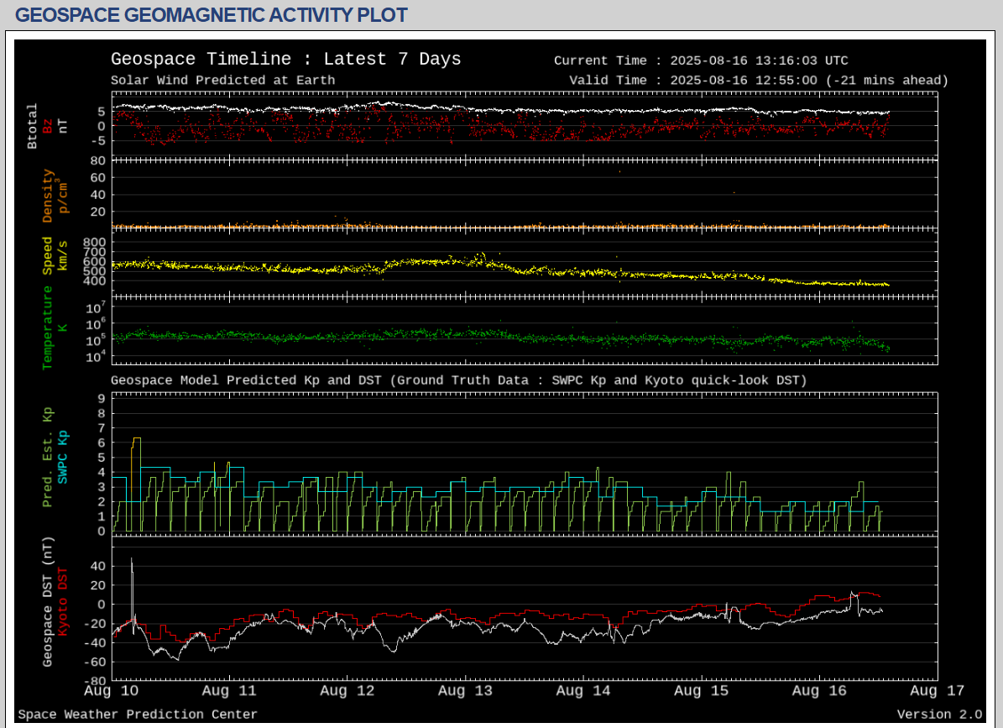The height and width of the screenshot is (728, 1003).
Task: Select the orange Density axis label
Action: click(48, 196)
